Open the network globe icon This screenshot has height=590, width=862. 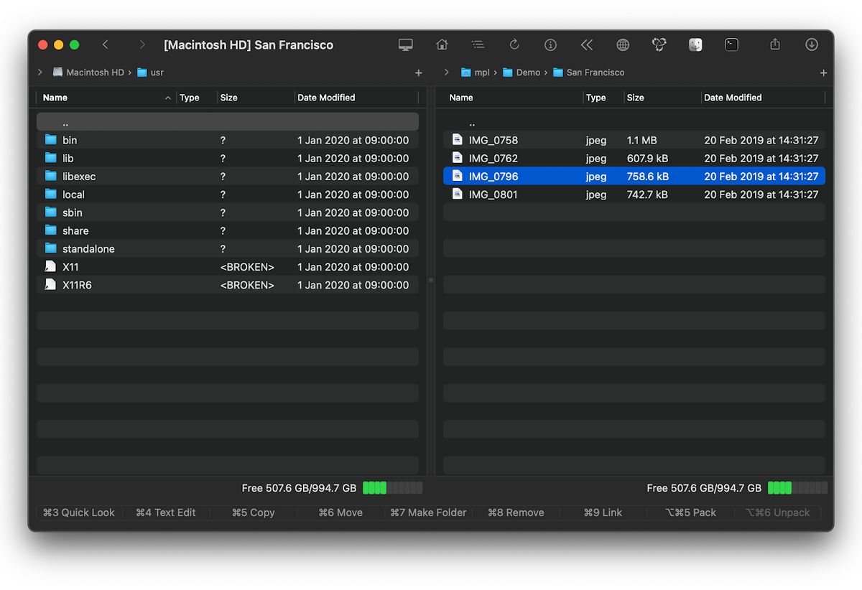(x=623, y=45)
